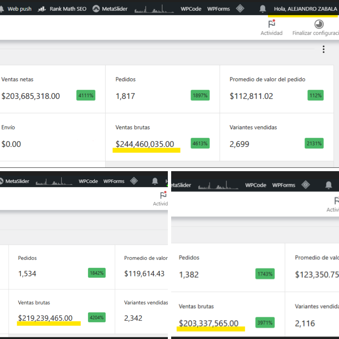Open the Variantes vendidas card showing 2,699
339x339 pixels.
pyautogui.click(x=276, y=137)
